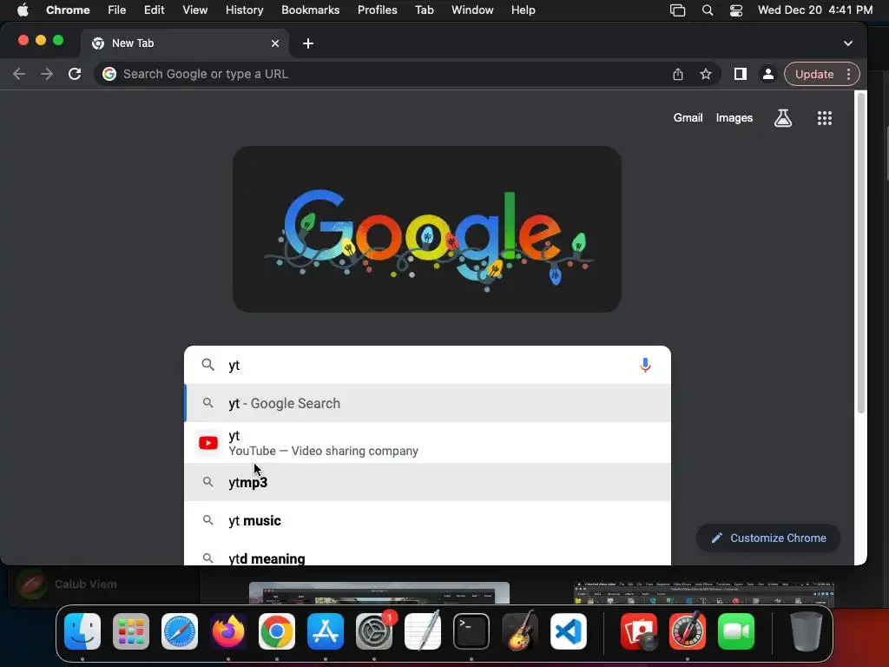Click the share icon in address bar
Screen dimensions: 889x667
[677, 75]
